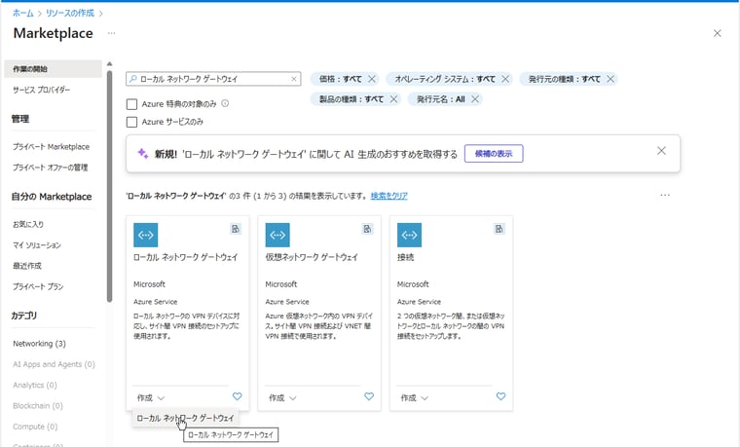Click badge icon on ローカル ネットワーク ゲートウェイ card
Viewport: 740px width, 447px height.
pyautogui.click(x=235, y=229)
